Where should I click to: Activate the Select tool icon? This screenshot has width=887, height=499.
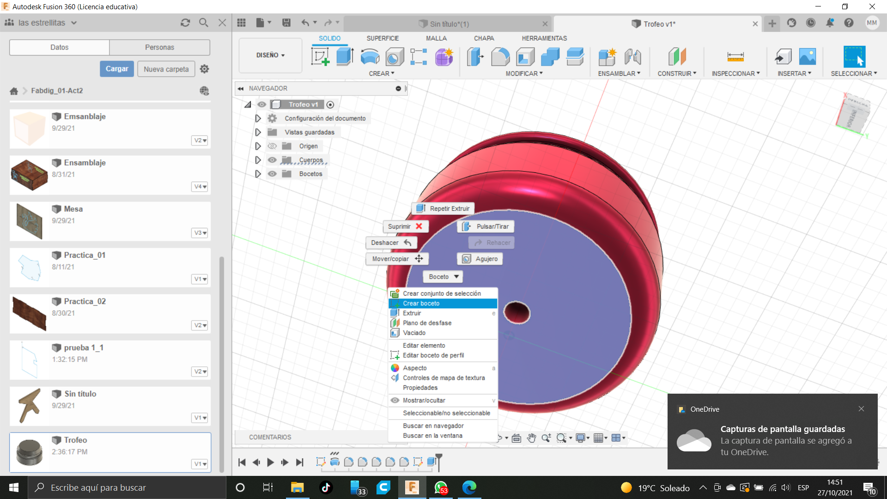pyautogui.click(x=854, y=57)
